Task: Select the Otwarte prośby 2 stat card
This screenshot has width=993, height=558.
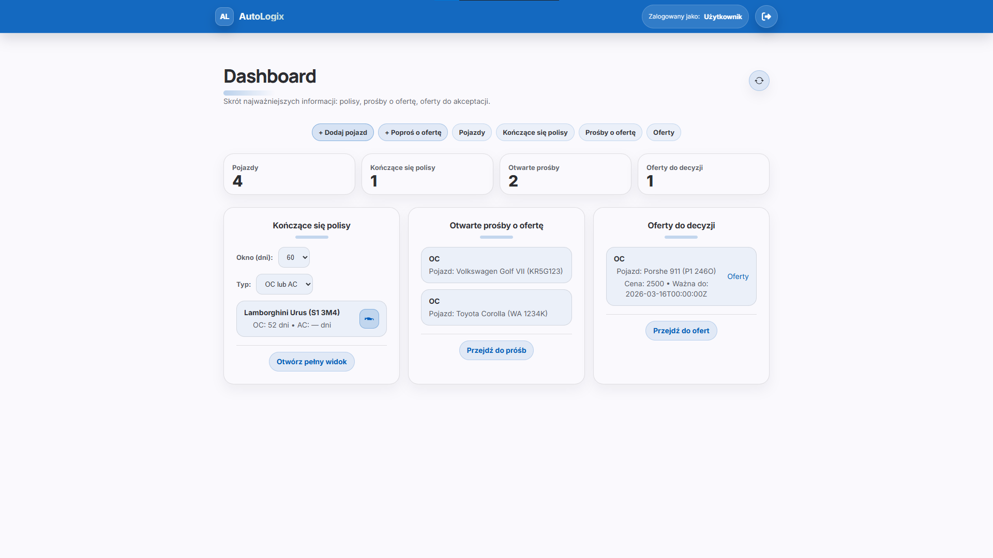Action: (565, 174)
